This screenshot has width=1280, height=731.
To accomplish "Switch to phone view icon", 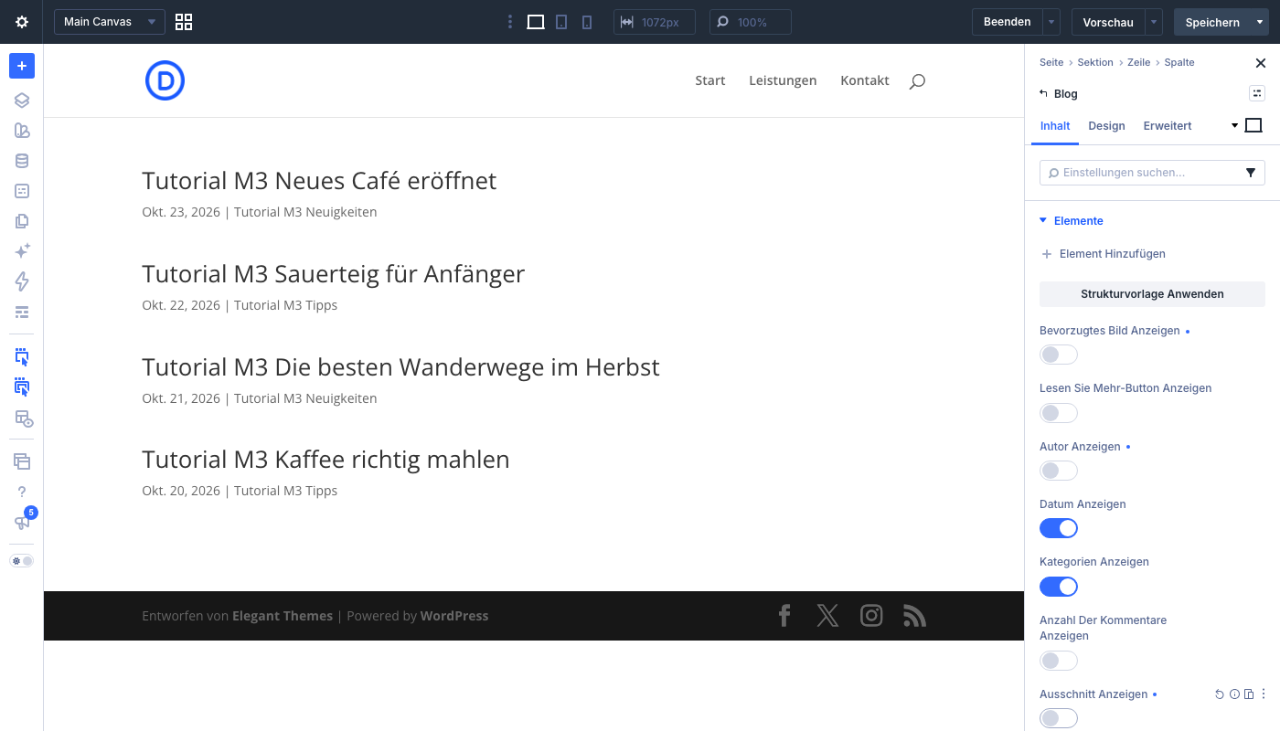I will [x=587, y=22].
